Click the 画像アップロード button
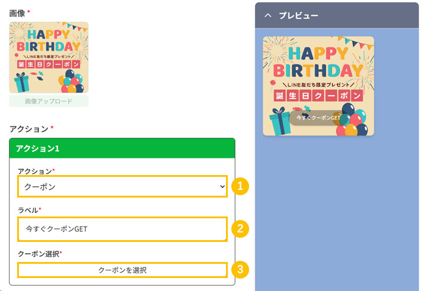Image resolution: width=423 pixels, height=291 pixels. [x=49, y=101]
